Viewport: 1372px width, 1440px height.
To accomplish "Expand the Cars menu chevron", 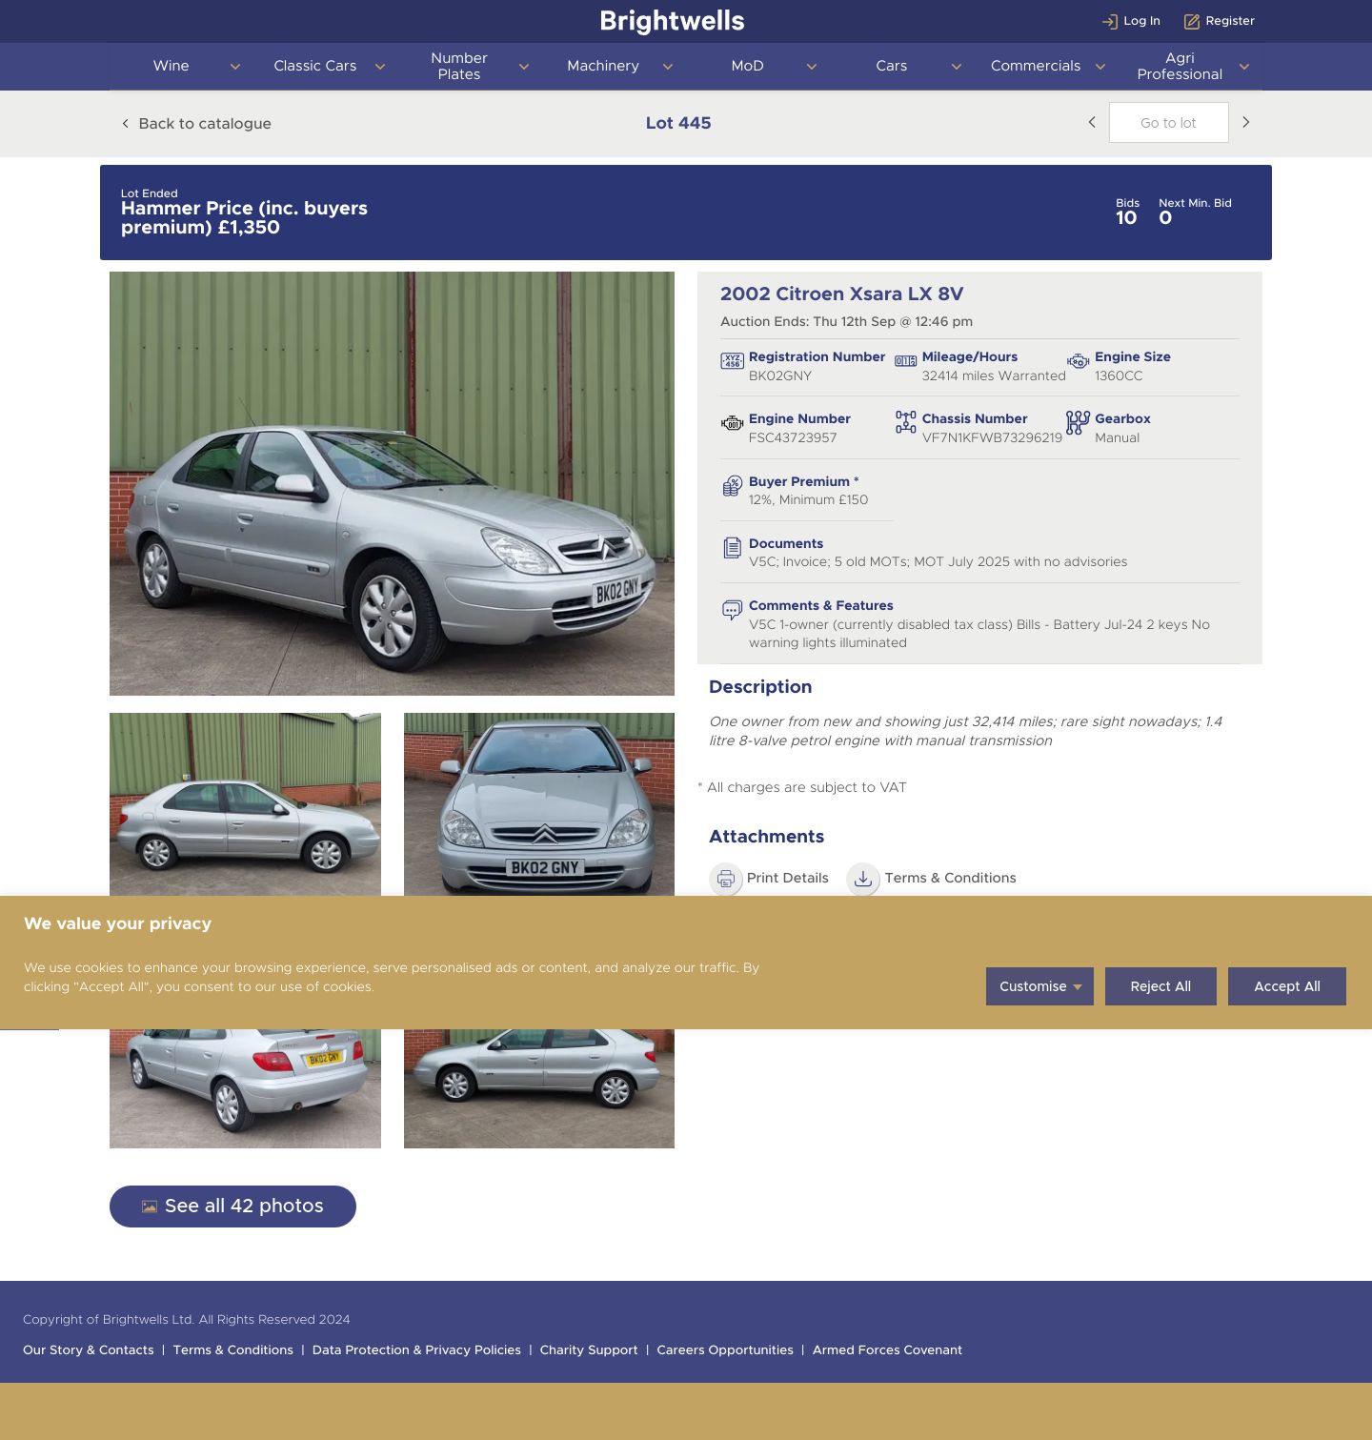I will point(956,67).
